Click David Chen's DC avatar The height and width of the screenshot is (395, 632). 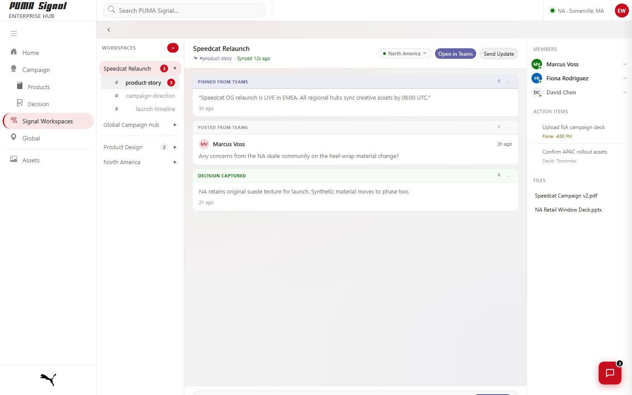click(537, 92)
